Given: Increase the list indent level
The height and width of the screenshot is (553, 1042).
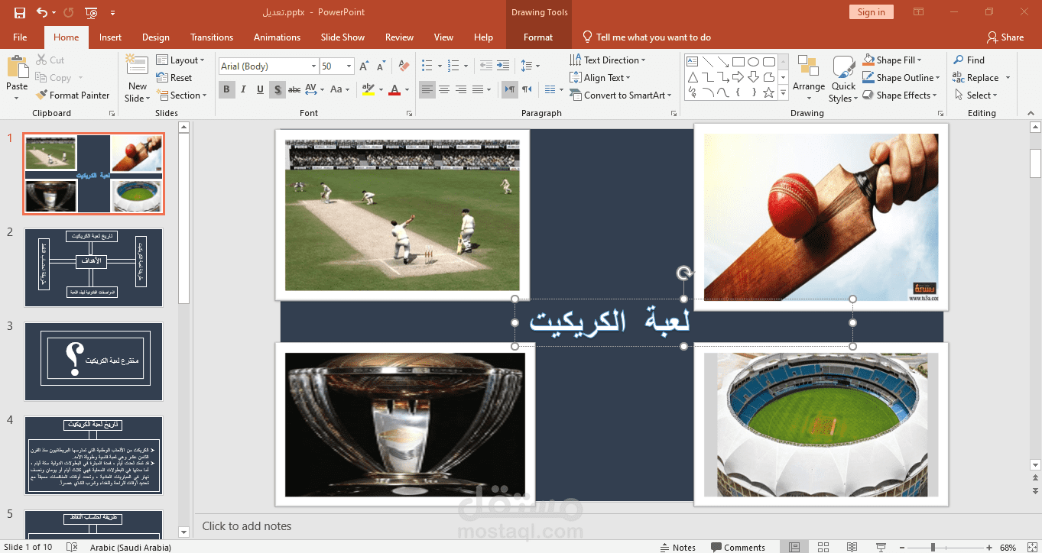Looking at the screenshot, I should (502, 66).
